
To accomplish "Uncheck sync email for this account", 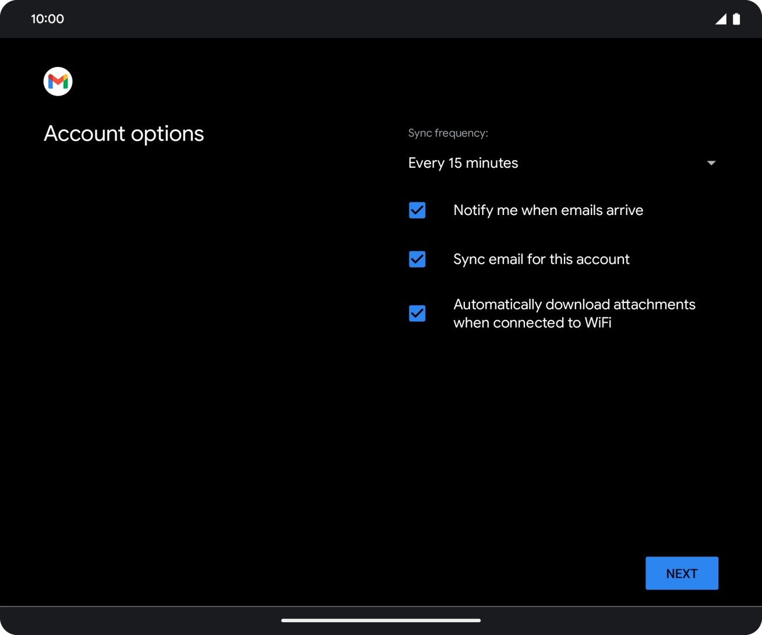I will tap(417, 259).
